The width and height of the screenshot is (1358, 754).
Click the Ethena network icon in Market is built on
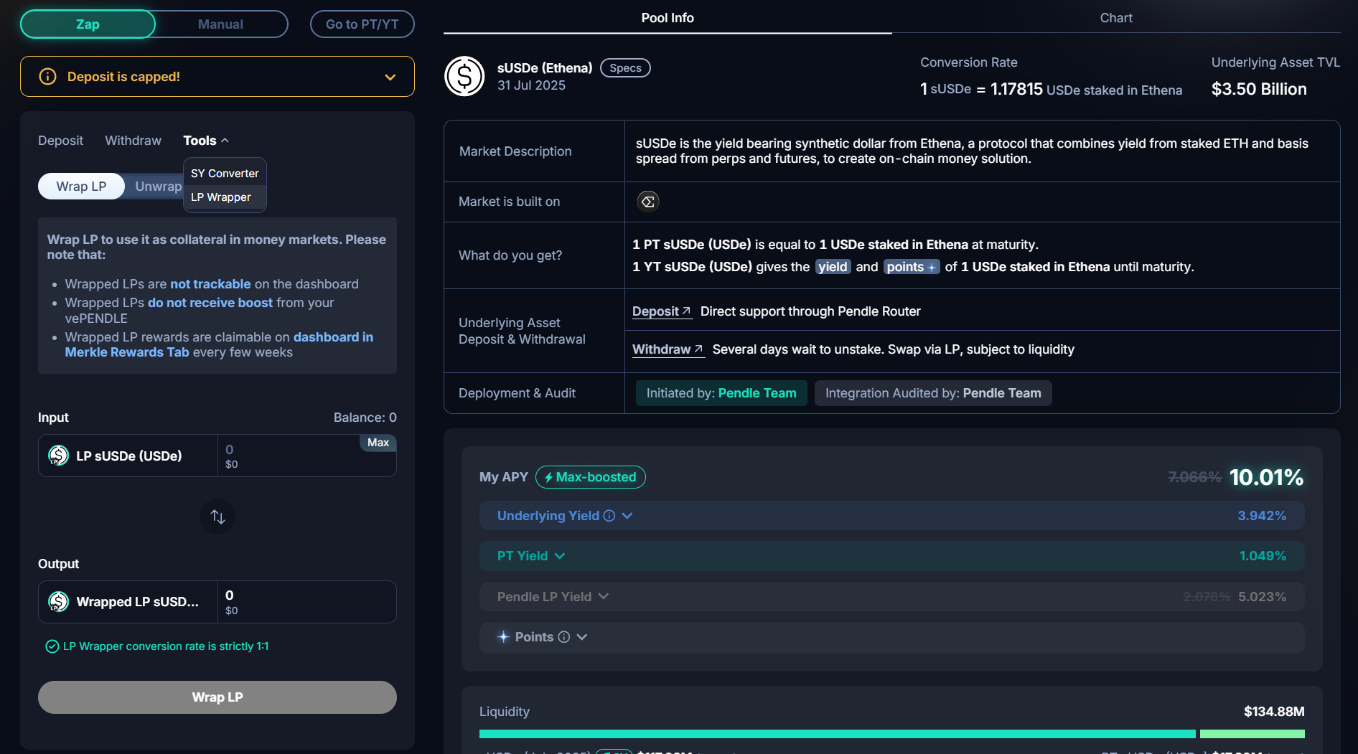point(647,202)
